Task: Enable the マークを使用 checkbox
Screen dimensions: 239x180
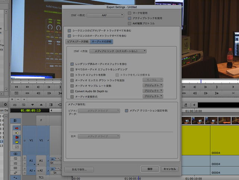Action: point(130,13)
